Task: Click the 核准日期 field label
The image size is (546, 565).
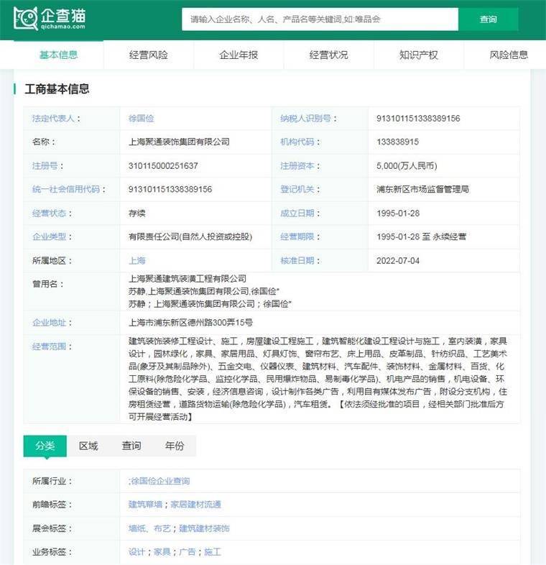Action: [300, 260]
